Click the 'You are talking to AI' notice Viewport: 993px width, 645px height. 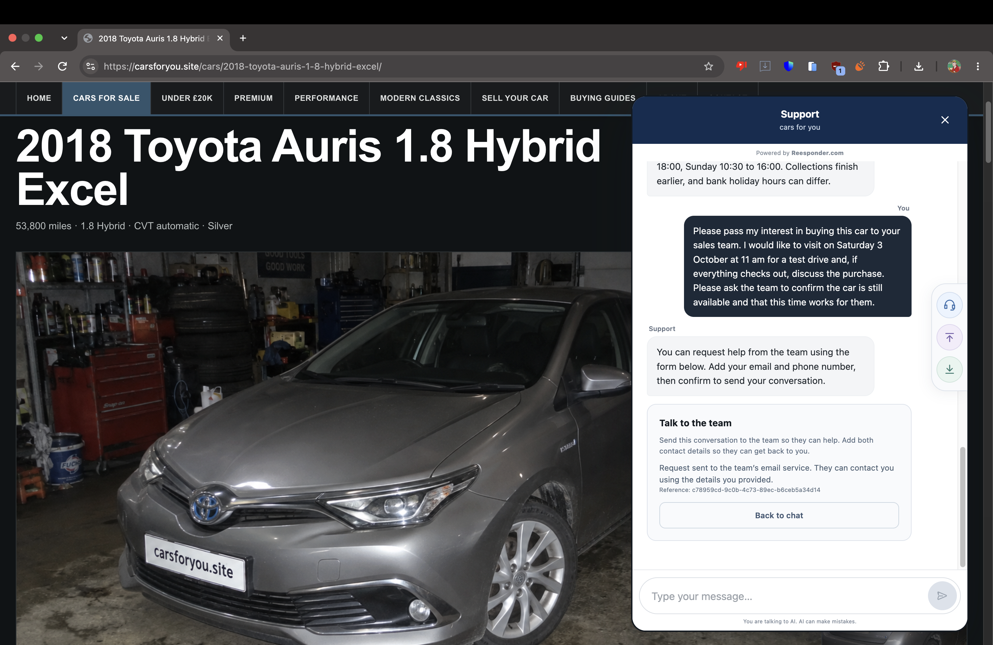click(799, 621)
